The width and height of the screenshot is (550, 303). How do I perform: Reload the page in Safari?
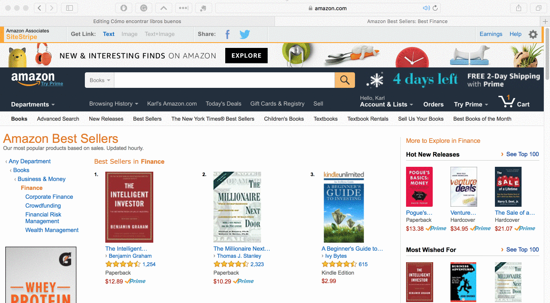(435, 8)
